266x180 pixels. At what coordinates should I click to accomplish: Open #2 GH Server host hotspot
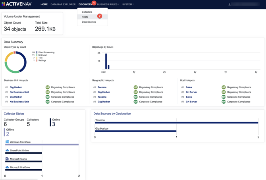191,92
